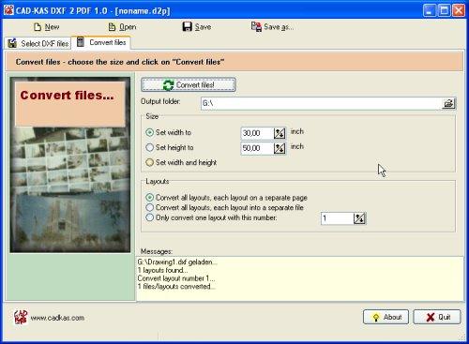
Task: Adjust the height value spinner
Action: tap(280, 148)
